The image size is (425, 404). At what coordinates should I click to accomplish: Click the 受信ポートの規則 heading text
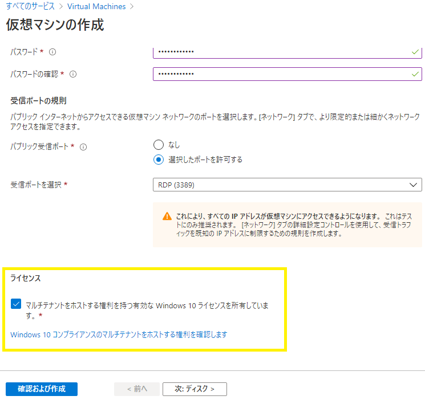(x=38, y=101)
